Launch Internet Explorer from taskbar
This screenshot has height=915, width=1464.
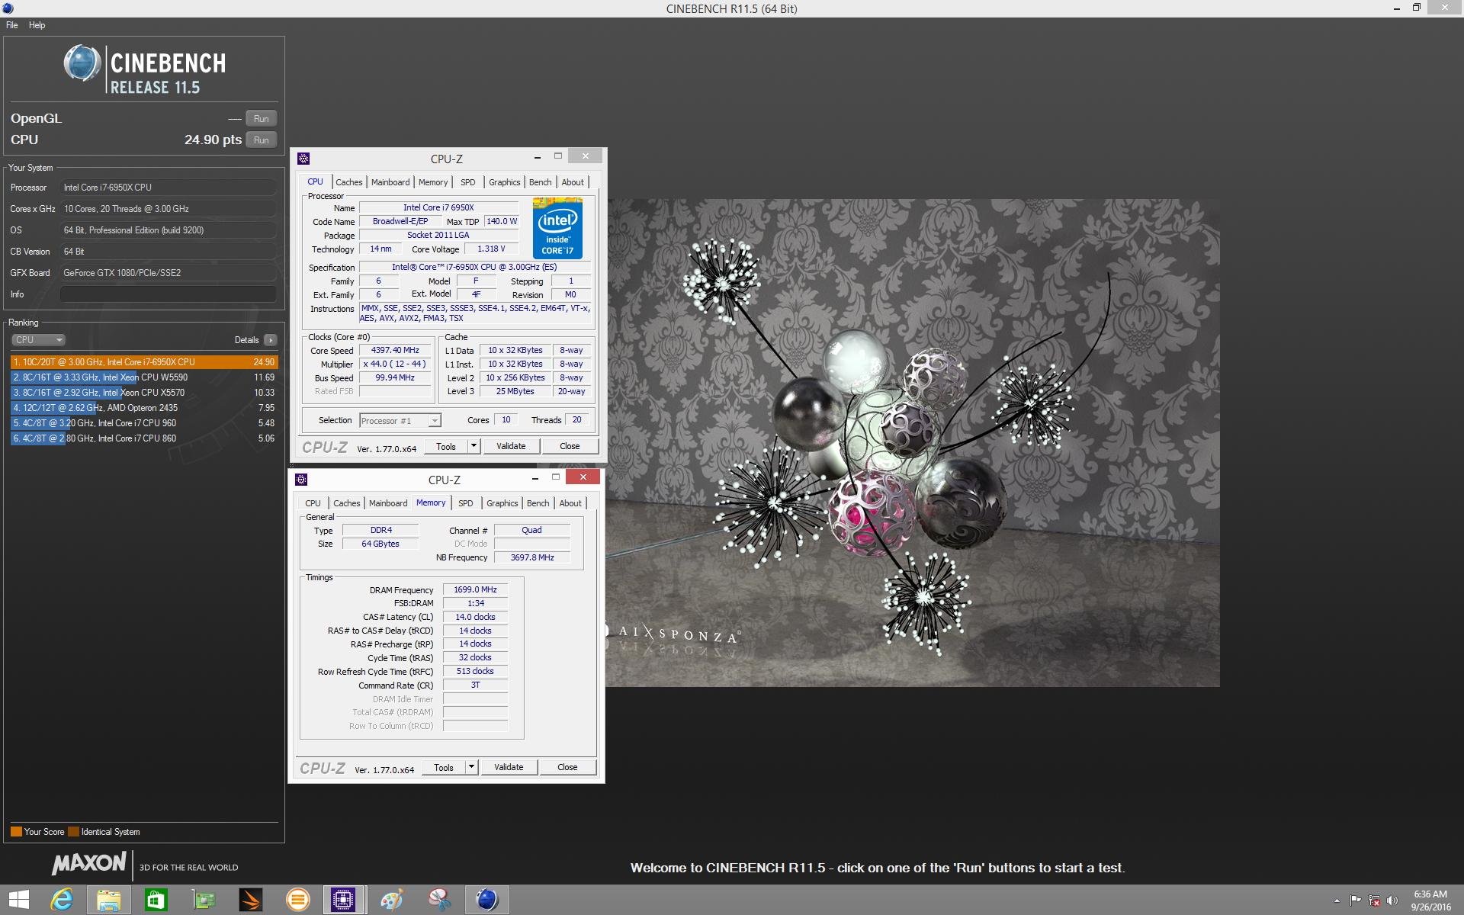point(62,901)
